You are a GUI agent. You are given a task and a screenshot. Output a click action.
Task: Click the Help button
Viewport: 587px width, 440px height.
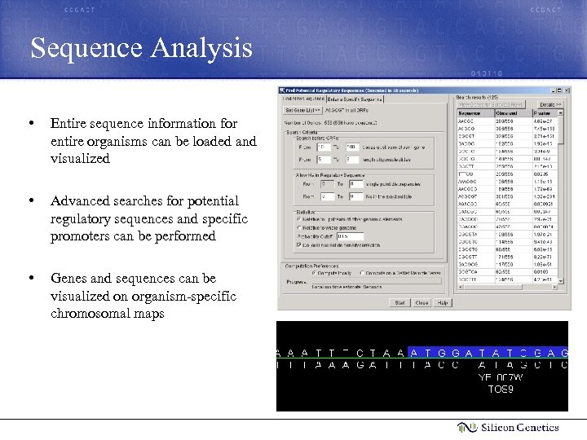[x=443, y=302]
